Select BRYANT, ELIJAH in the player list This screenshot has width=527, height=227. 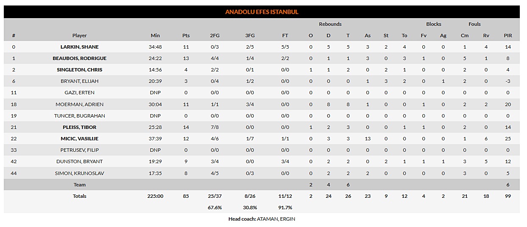point(80,81)
